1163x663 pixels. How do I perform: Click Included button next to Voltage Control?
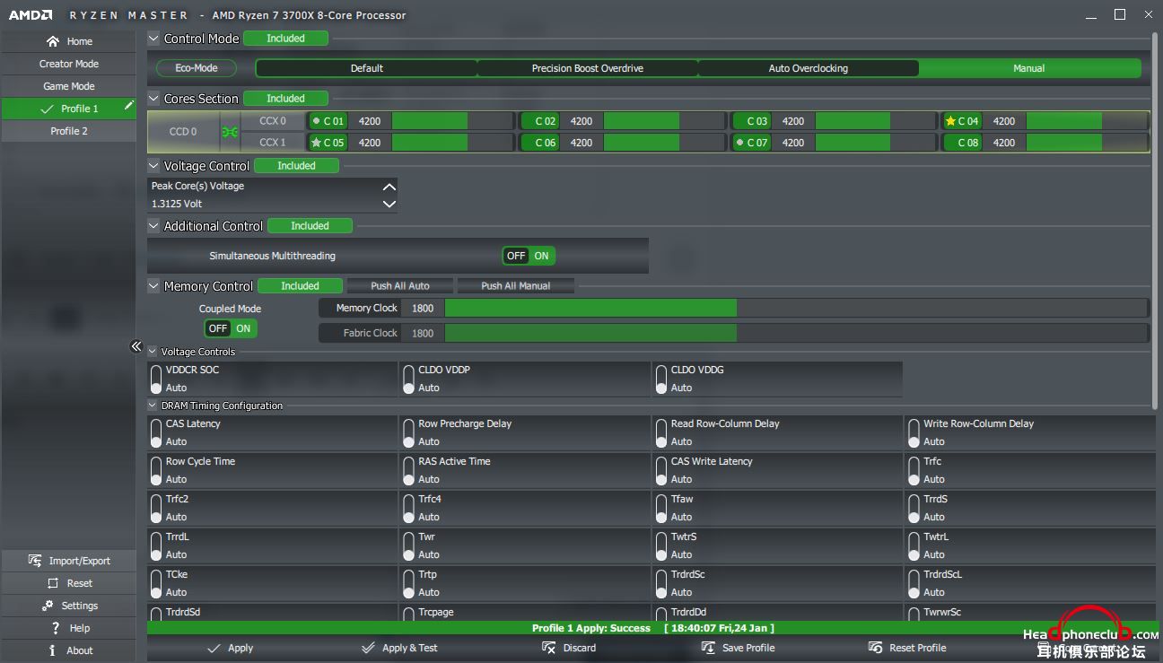[x=296, y=166]
